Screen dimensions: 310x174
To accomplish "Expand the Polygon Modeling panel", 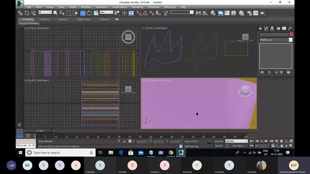I will (x=29, y=23).
